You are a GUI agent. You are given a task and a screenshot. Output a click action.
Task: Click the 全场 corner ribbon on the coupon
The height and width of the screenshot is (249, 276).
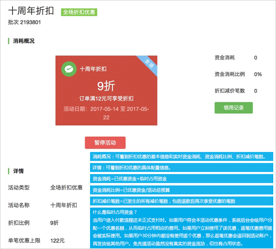coord(149,64)
